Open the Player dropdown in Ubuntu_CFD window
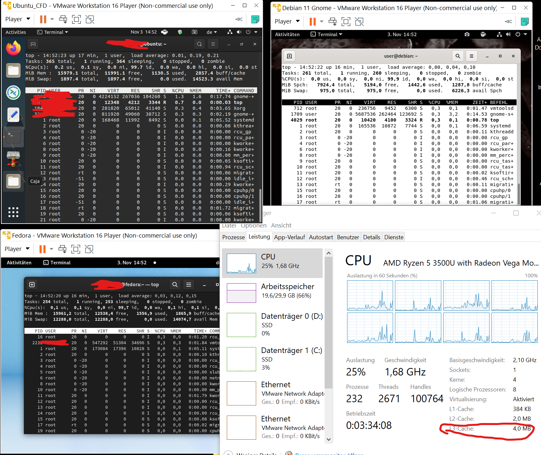Viewport: 541px width, 455px height. pos(18,19)
